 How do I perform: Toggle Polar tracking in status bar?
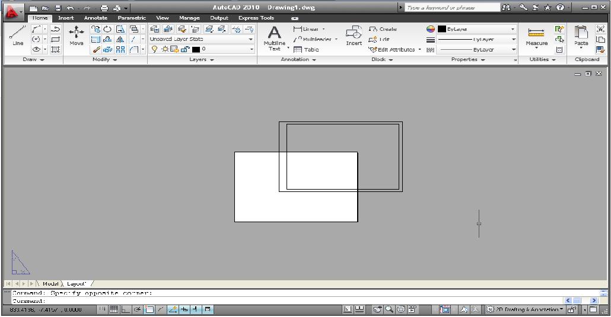click(137, 310)
